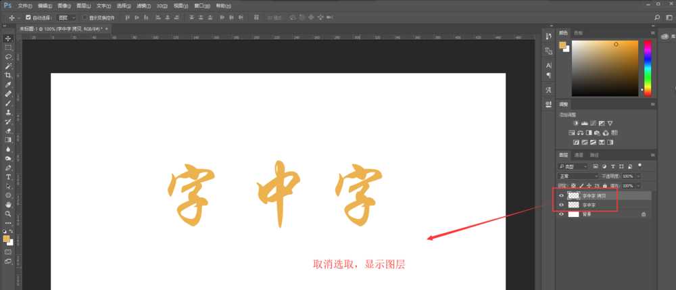Open the 文件 menu
Screen dimensions: 676x290
(x=23, y=5)
